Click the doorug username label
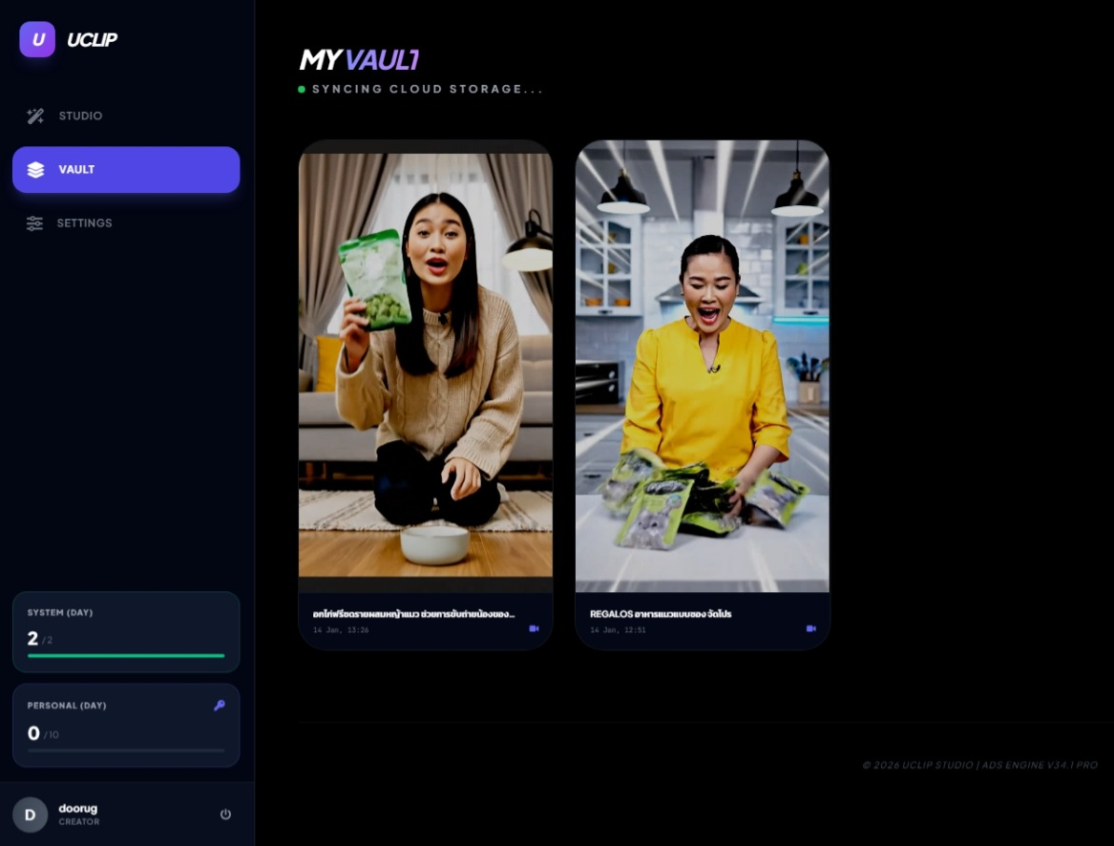Viewport: 1114px width, 846px height. point(78,809)
